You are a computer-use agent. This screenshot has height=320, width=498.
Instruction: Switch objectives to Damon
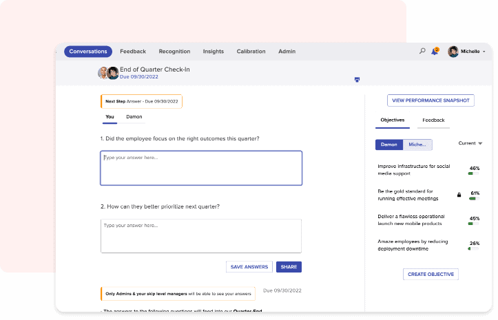tap(389, 145)
